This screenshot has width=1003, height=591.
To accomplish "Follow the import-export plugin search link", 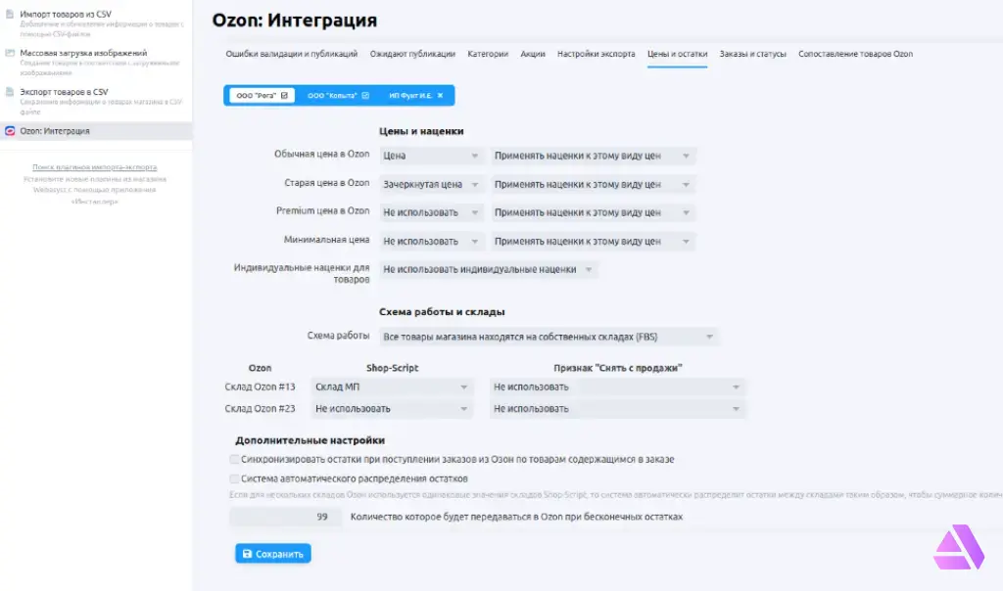I will [94, 167].
